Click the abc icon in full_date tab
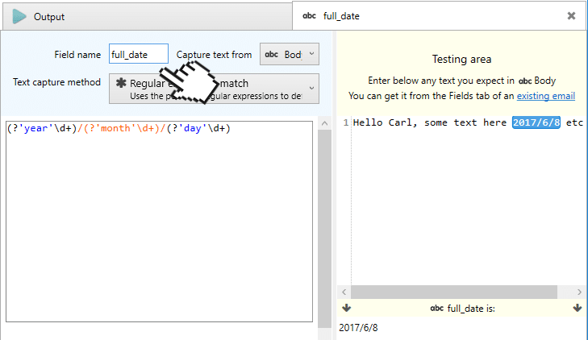This screenshot has width=588, height=340. (310, 16)
